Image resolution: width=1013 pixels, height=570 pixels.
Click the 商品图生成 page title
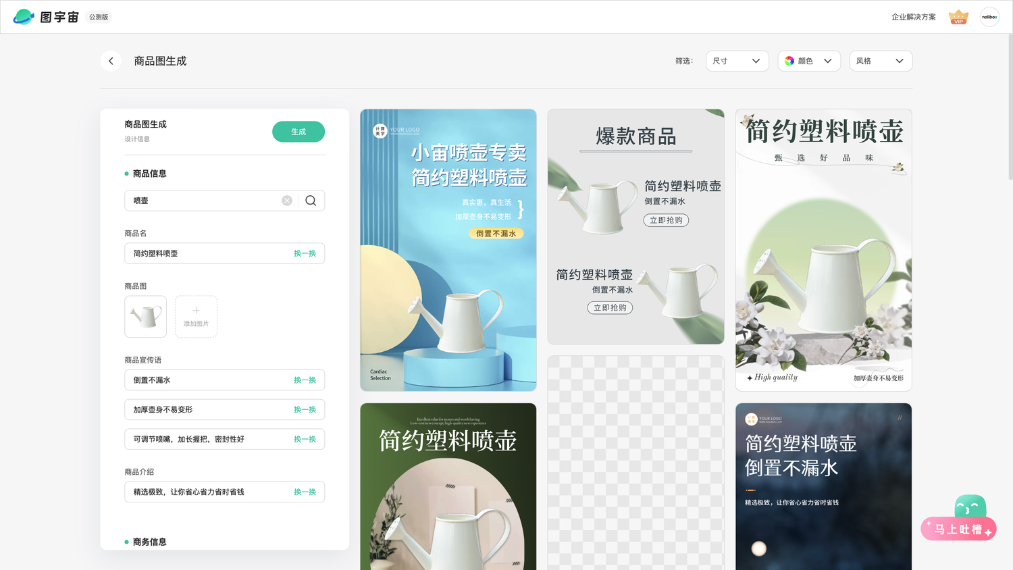coord(160,61)
